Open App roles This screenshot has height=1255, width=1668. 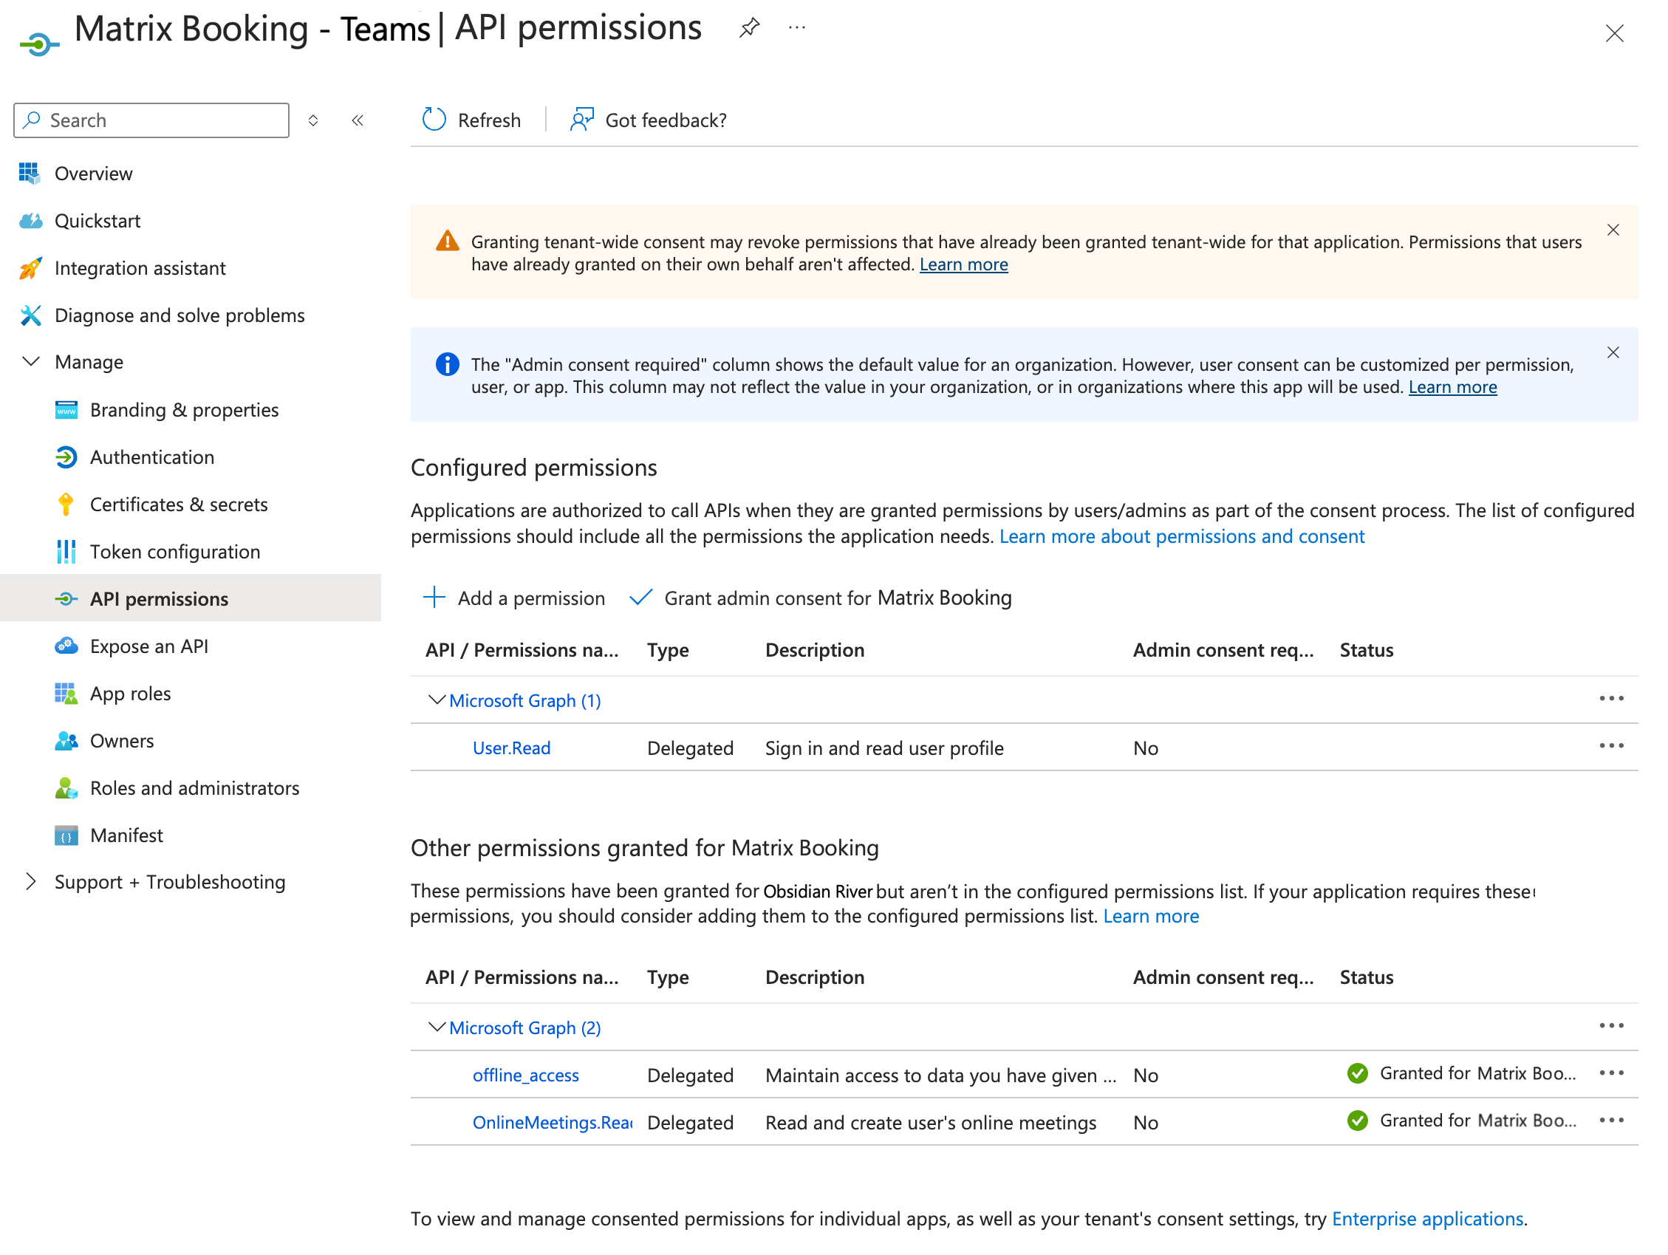[130, 693]
